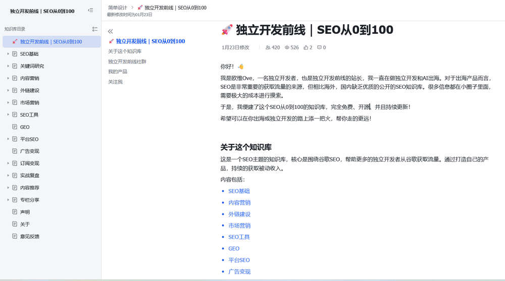Jump to 我的产品 in the outline

(118, 72)
